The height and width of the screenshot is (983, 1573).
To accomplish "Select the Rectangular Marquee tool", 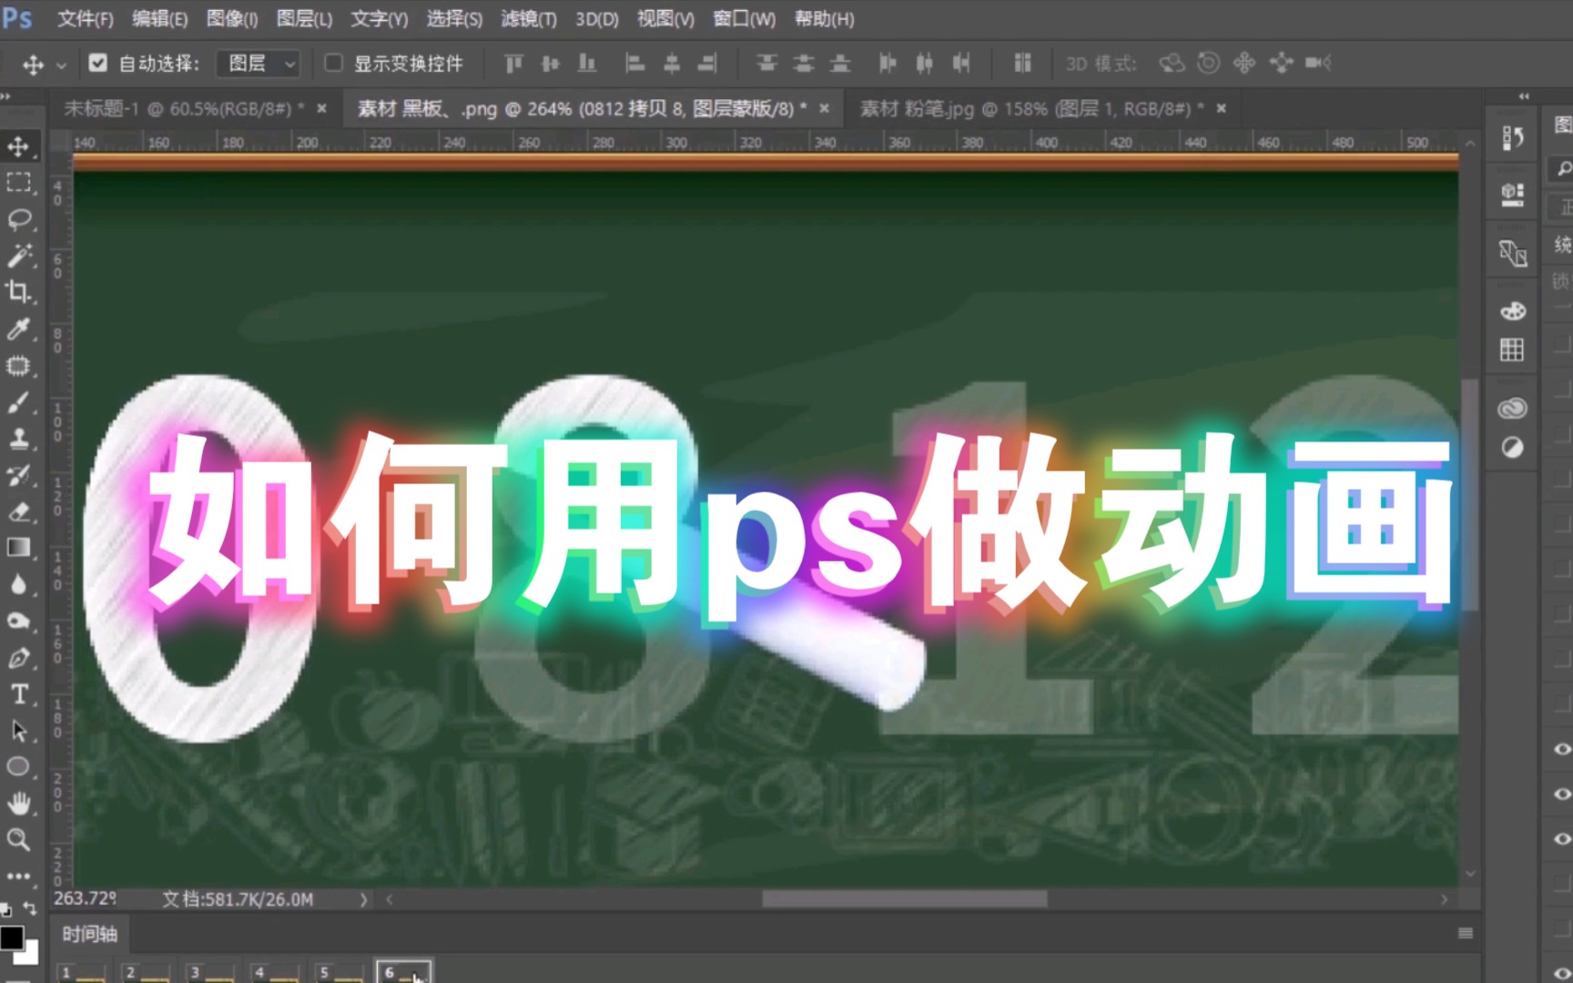I will (18, 182).
